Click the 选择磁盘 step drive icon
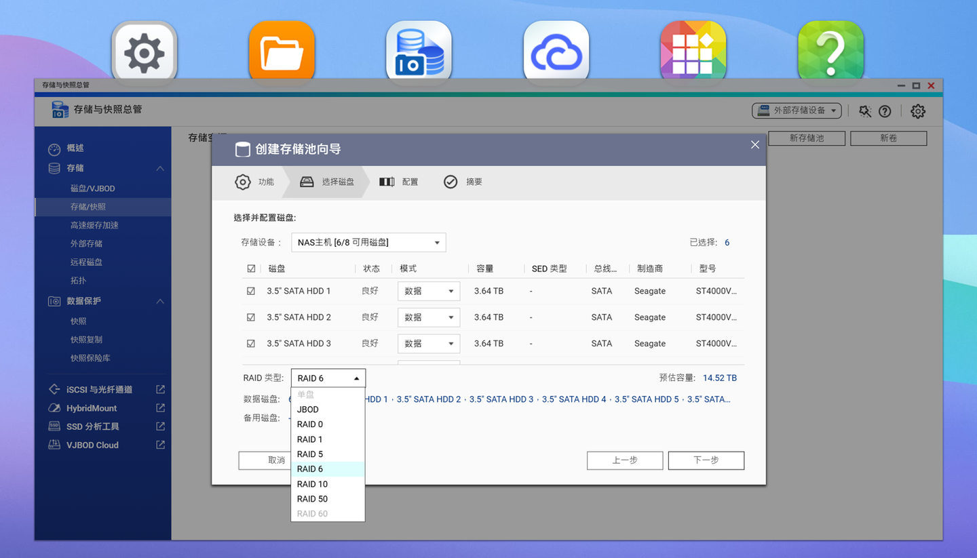The image size is (977, 558). pos(307,182)
